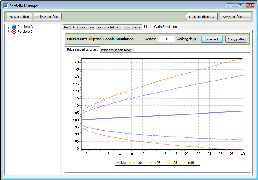Switch to the Portfolio composition tab
The height and width of the screenshot is (180, 258).
tap(79, 27)
